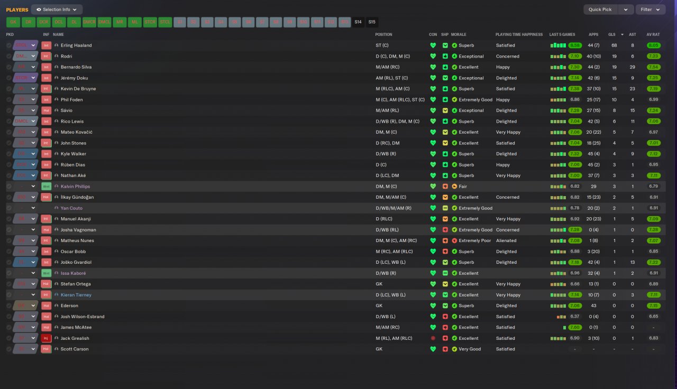Click Jérémy Doku's Exceptional morale icon
The width and height of the screenshot is (677, 389).
454,78
